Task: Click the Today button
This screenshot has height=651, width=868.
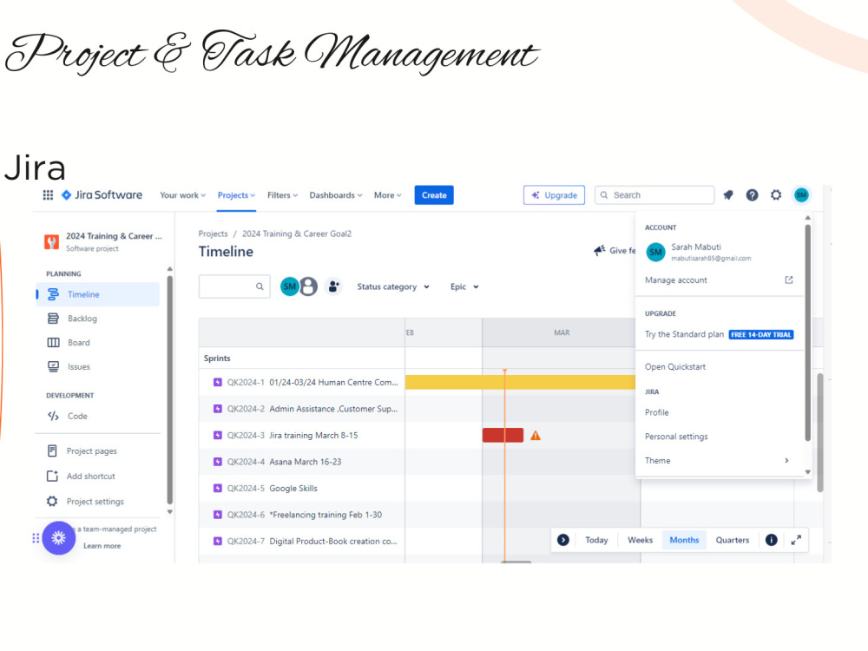Action: pos(596,540)
